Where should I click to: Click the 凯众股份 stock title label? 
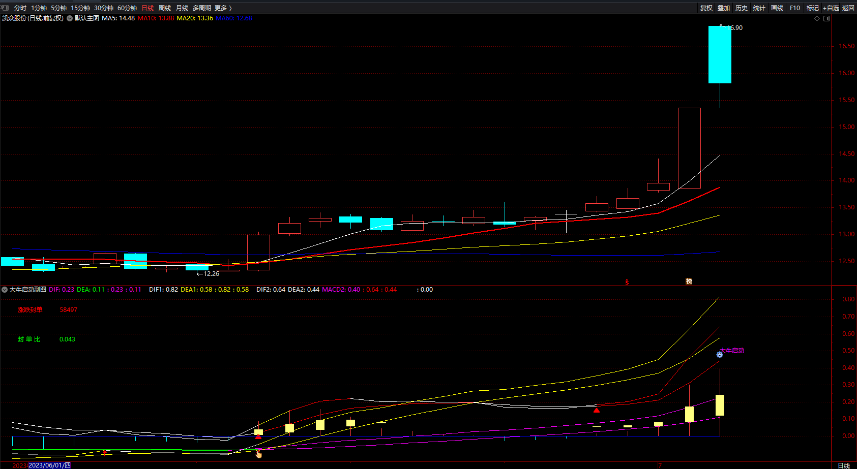(33, 18)
